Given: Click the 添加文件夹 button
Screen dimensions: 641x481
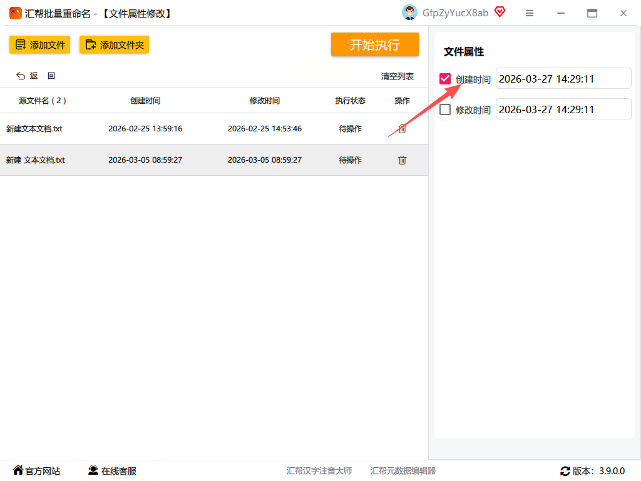Looking at the screenshot, I should click(114, 44).
